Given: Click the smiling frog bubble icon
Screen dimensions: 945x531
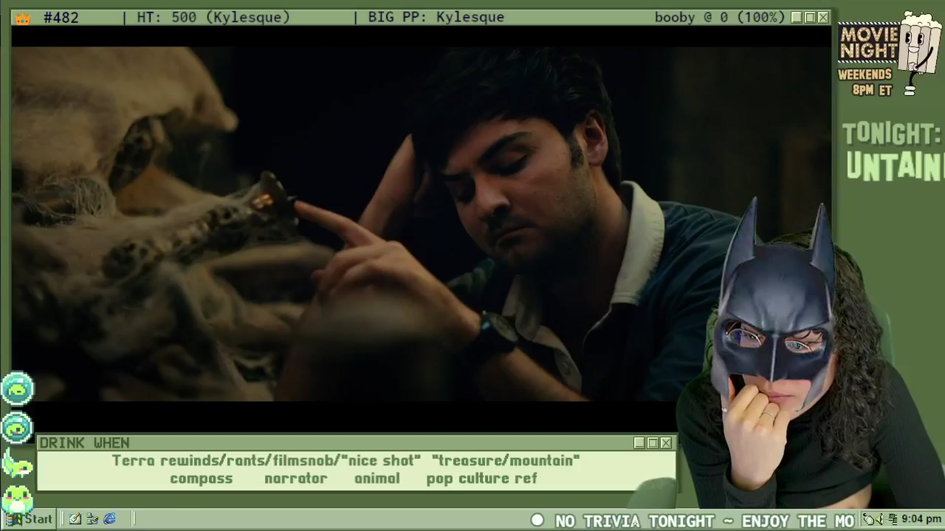Looking at the screenshot, I should 17,428.
